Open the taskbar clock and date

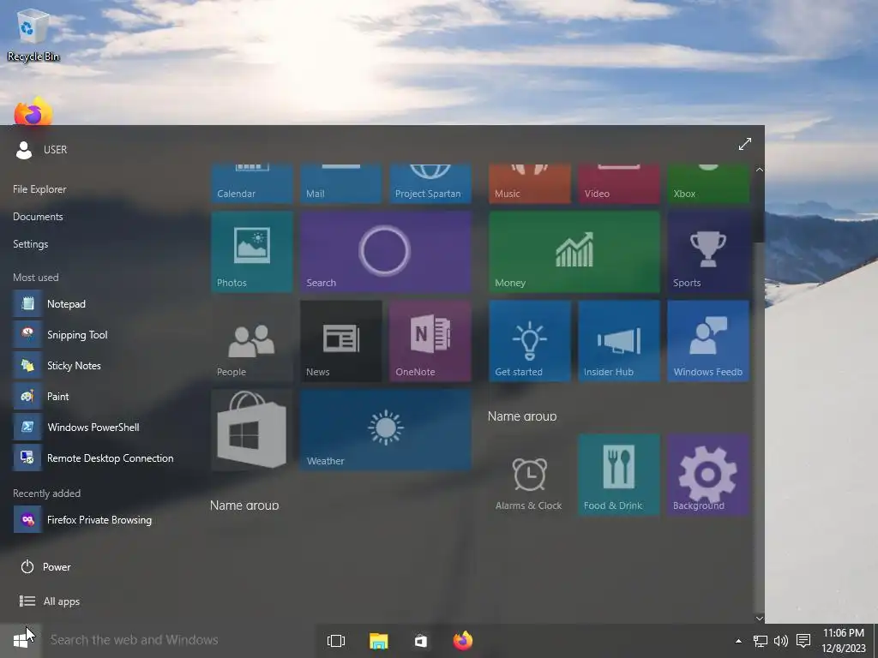[844, 641]
